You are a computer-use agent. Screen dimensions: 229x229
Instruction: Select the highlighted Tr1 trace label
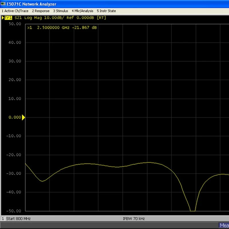pyautogui.click(x=9, y=18)
